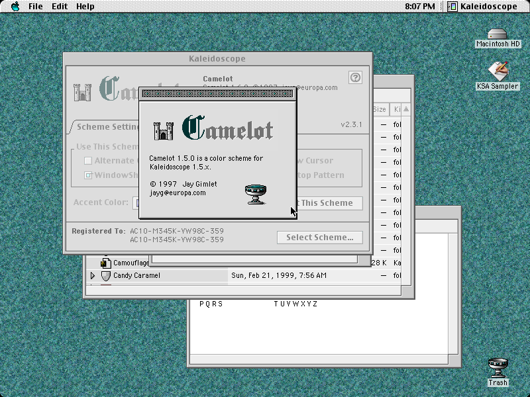
Task: Open the Apple menu
Action: click(x=15, y=7)
